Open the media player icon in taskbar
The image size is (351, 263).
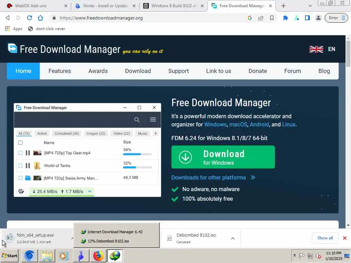(x=63, y=255)
